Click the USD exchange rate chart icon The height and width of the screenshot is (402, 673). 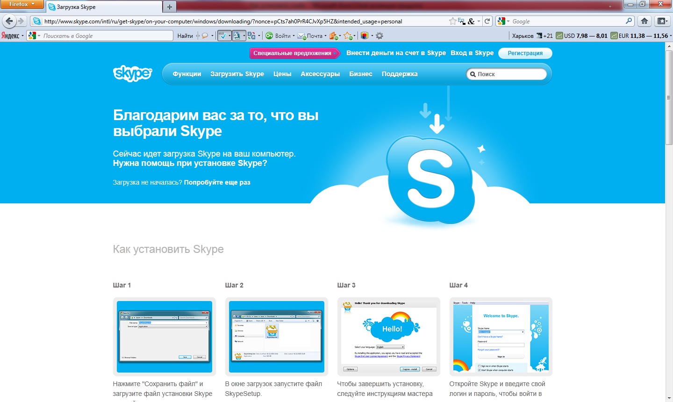[x=559, y=36]
